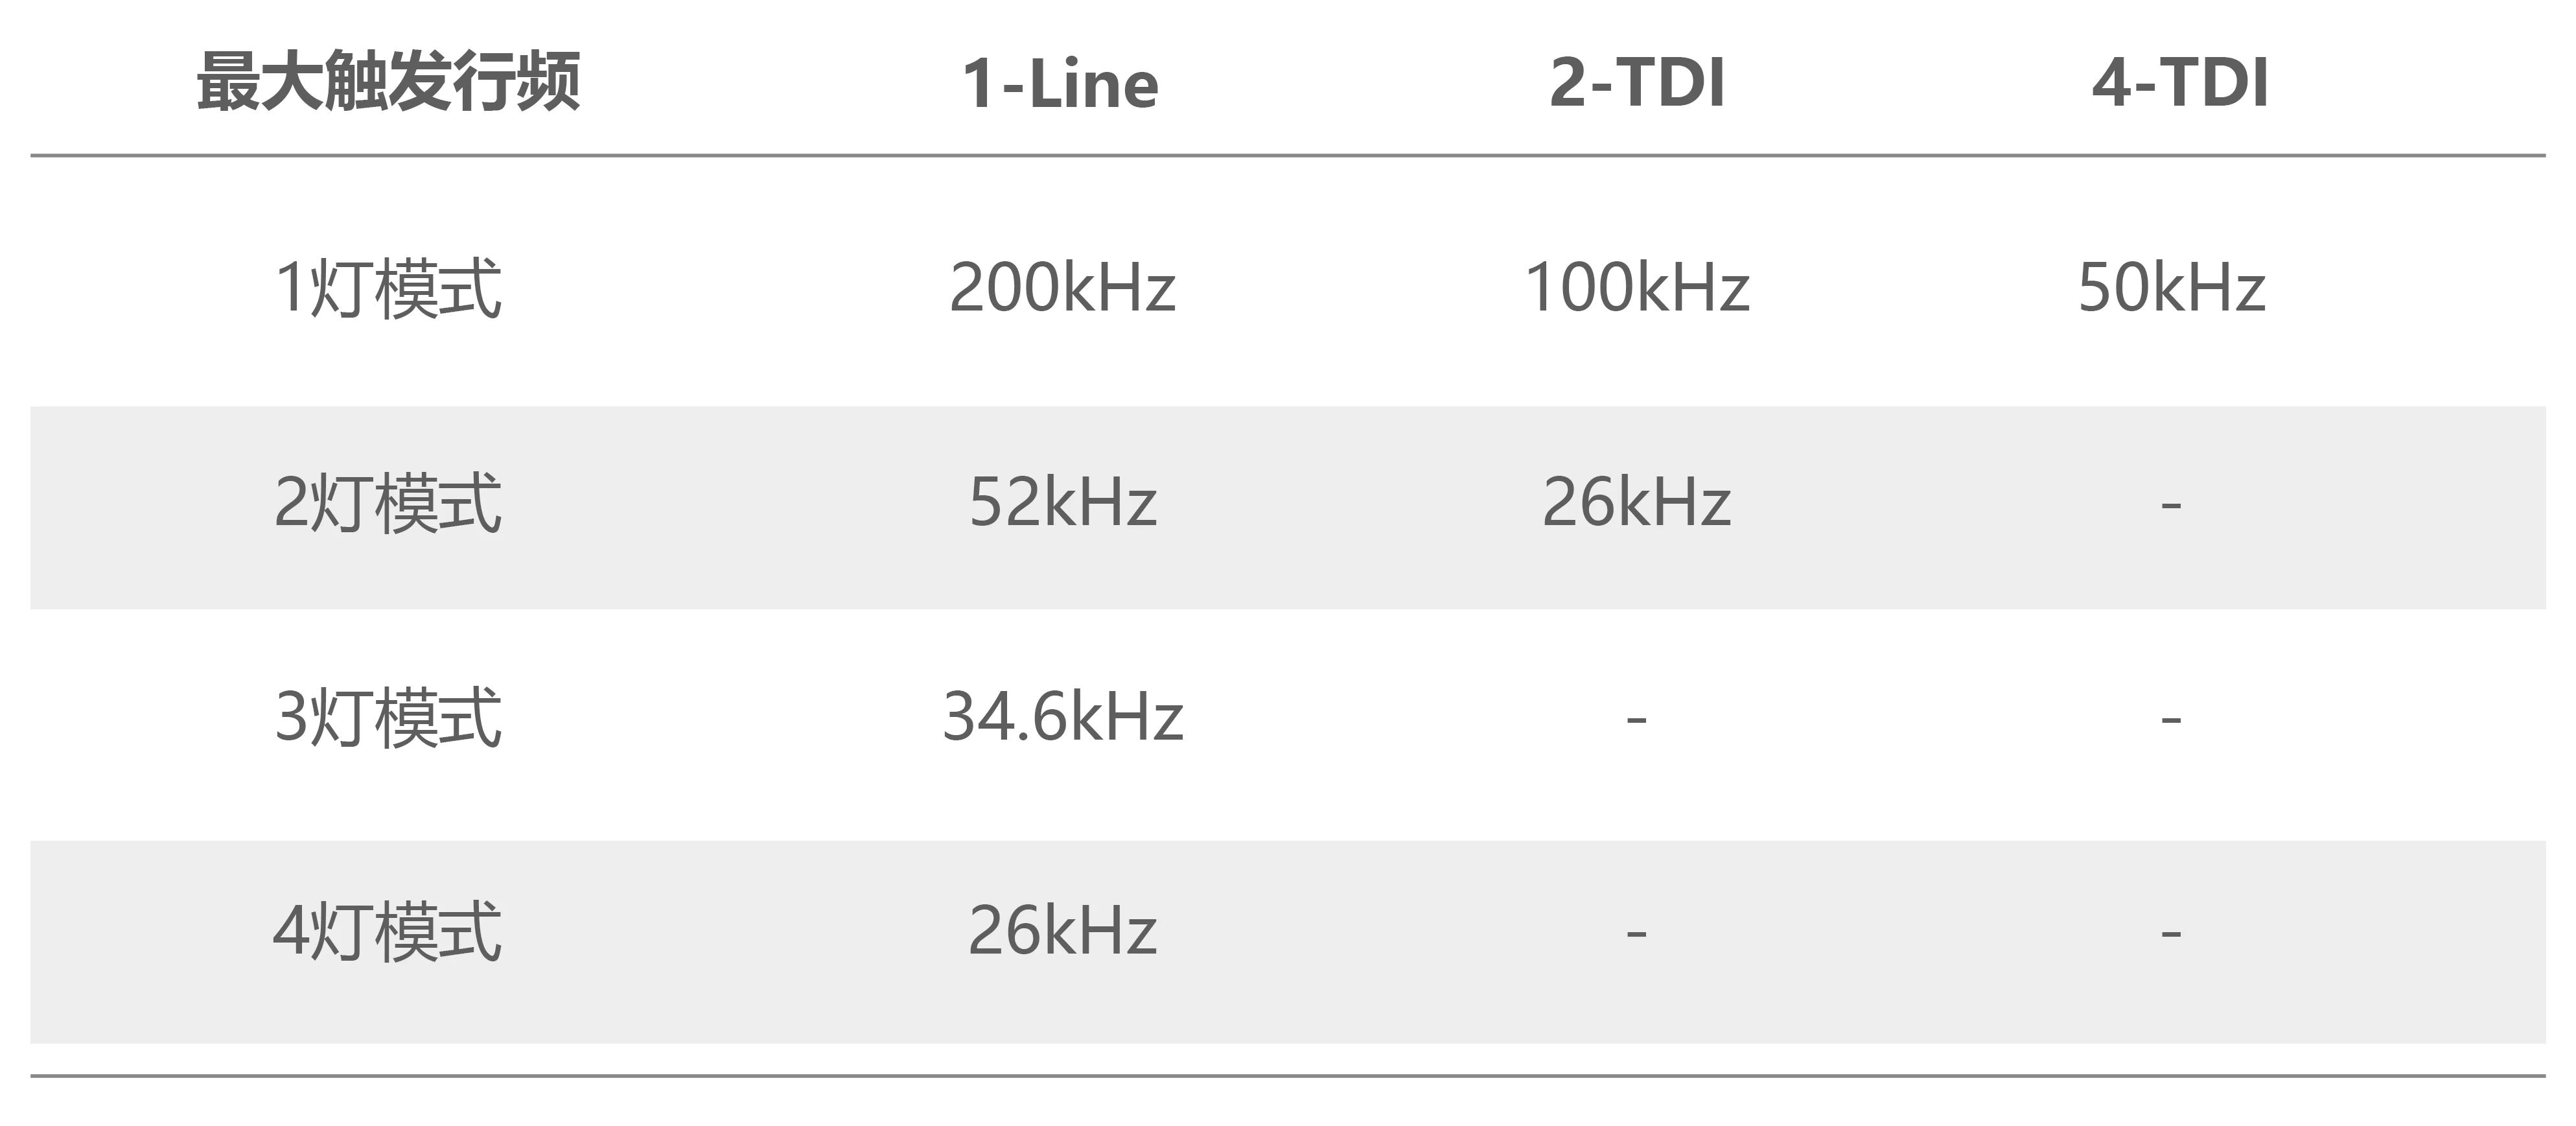Click the 3灯模式 row label

click(x=388, y=717)
